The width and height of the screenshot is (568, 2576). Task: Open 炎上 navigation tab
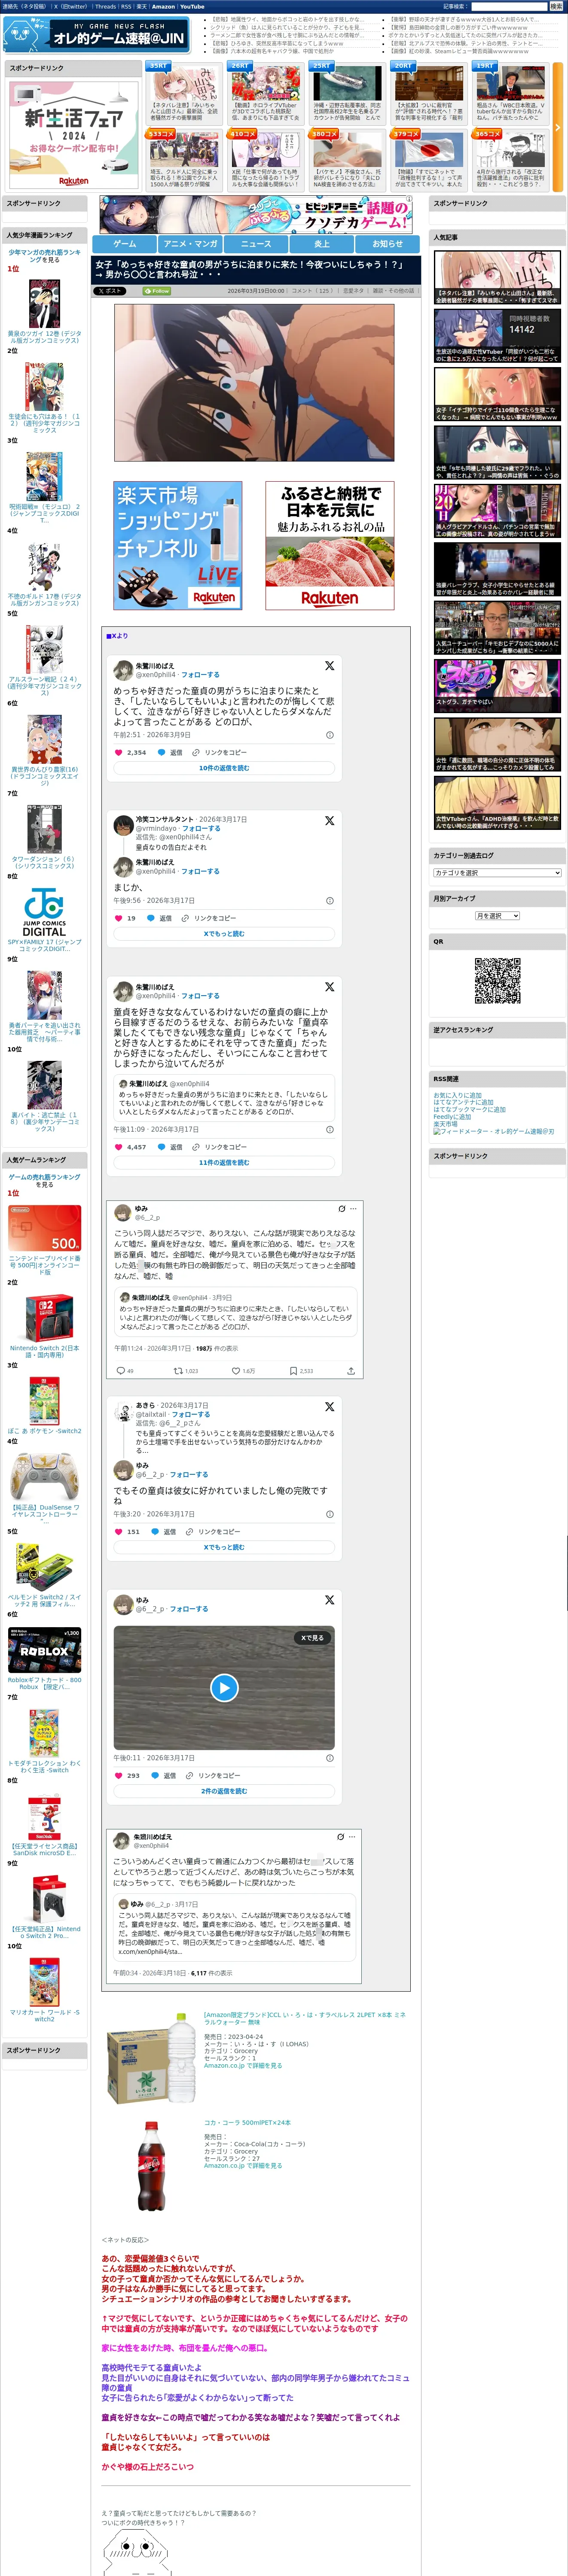point(322,243)
